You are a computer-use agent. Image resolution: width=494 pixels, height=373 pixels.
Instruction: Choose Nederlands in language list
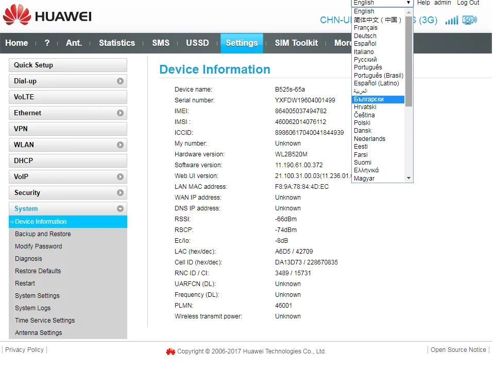[378, 139]
